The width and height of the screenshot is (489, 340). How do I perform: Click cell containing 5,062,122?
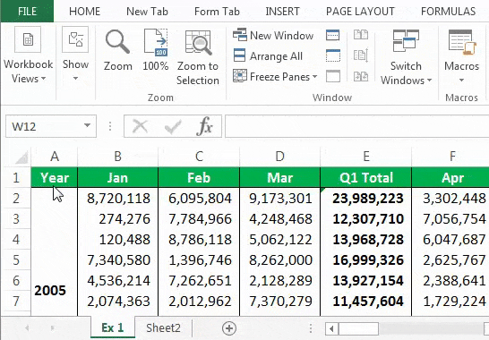(x=279, y=240)
